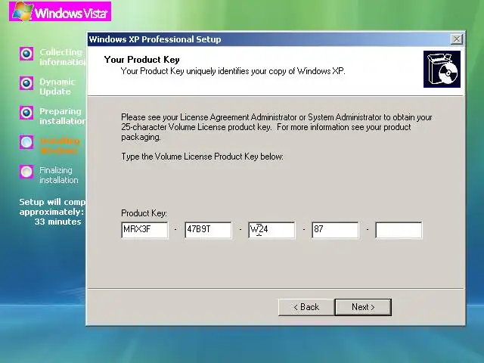The image size is (484, 363).
Task: Select the second key field 47B9T
Action: click(x=209, y=230)
